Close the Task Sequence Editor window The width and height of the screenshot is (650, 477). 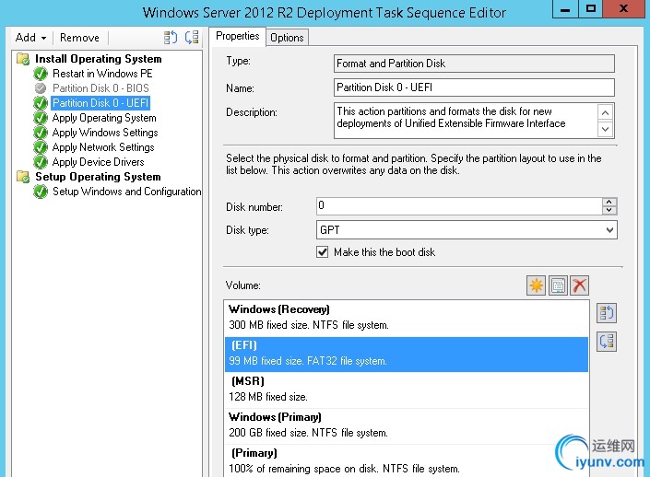click(623, 8)
